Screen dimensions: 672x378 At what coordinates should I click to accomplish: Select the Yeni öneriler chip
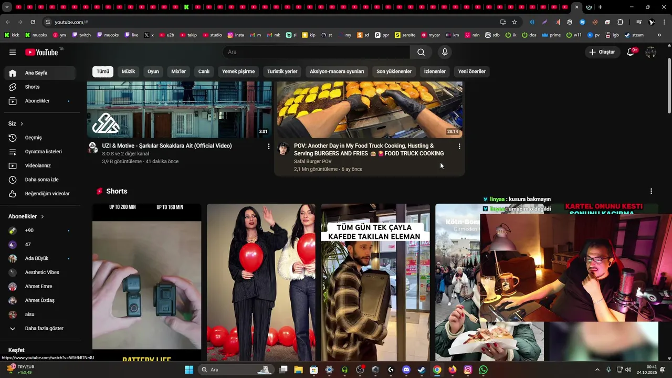pos(472,71)
